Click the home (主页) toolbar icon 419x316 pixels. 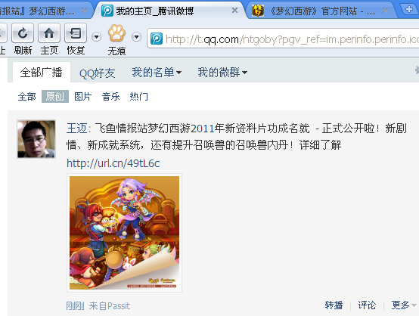(49, 33)
